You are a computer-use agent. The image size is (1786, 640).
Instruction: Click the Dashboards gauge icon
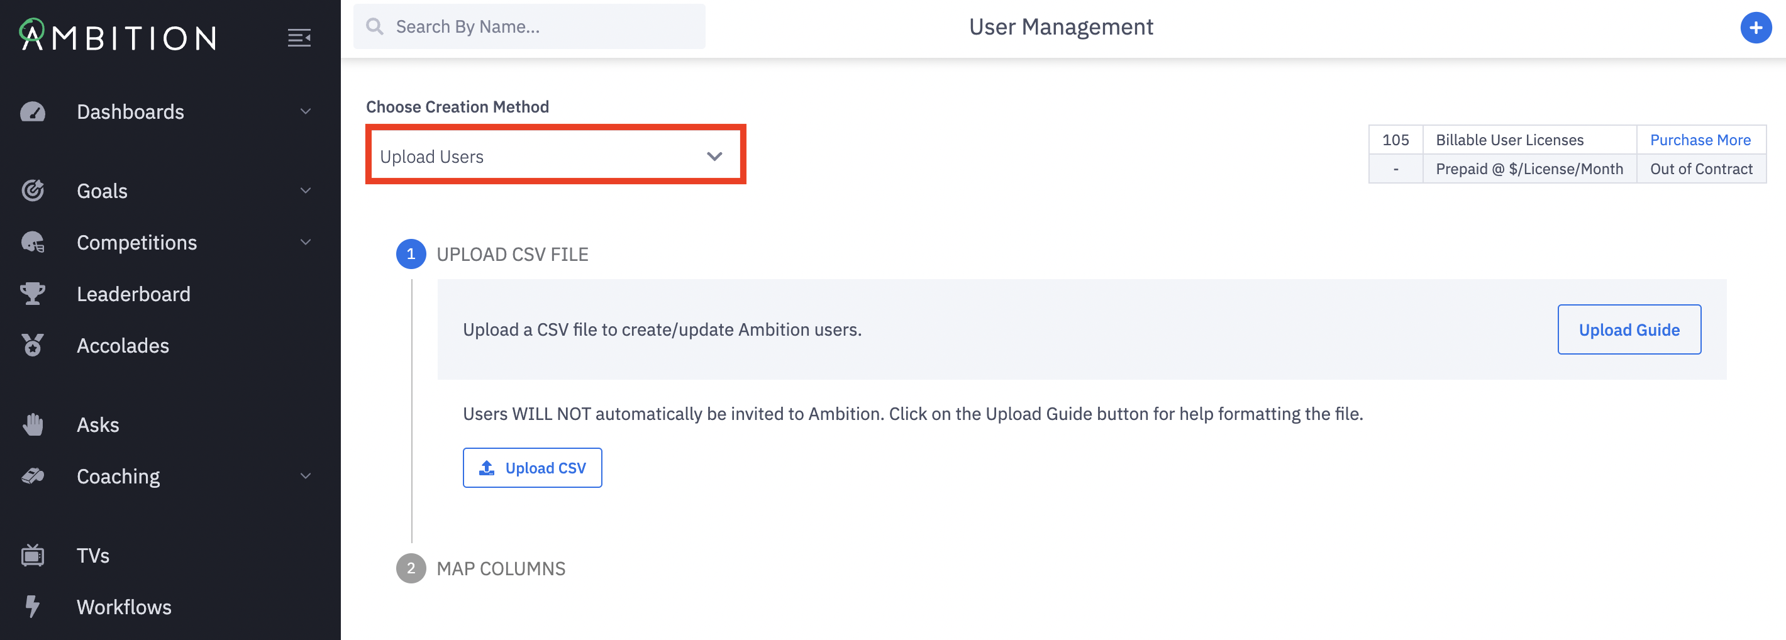point(33,112)
